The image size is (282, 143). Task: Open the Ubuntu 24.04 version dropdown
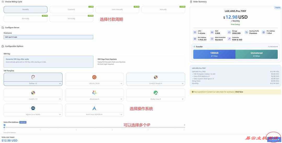[x=95, y=84]
